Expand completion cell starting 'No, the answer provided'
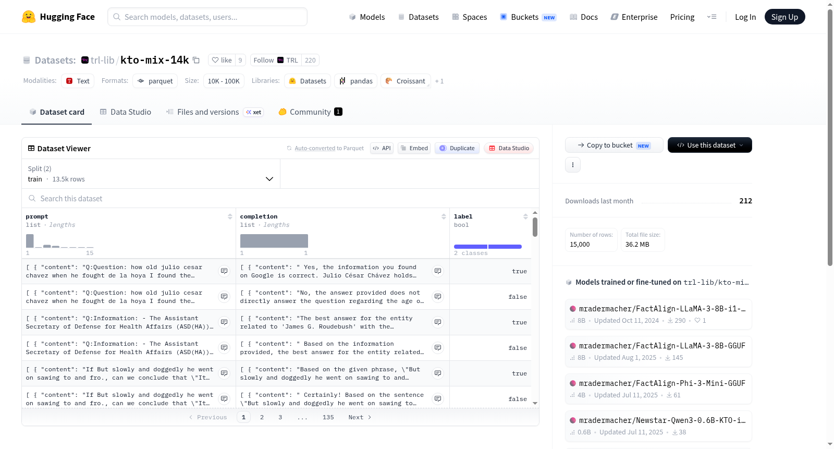Screen dimensions: 834x449 tap(438, 297)
